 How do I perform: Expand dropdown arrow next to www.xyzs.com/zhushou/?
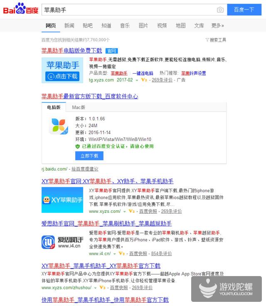(x=95, y=288)
